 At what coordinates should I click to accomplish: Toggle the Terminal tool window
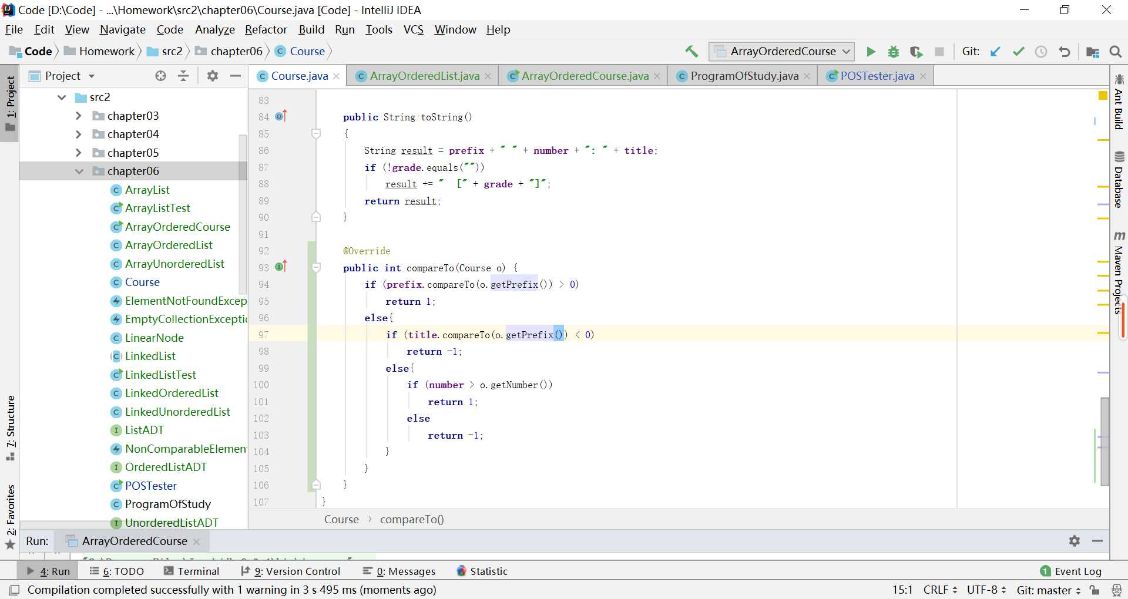click(192, 571)
